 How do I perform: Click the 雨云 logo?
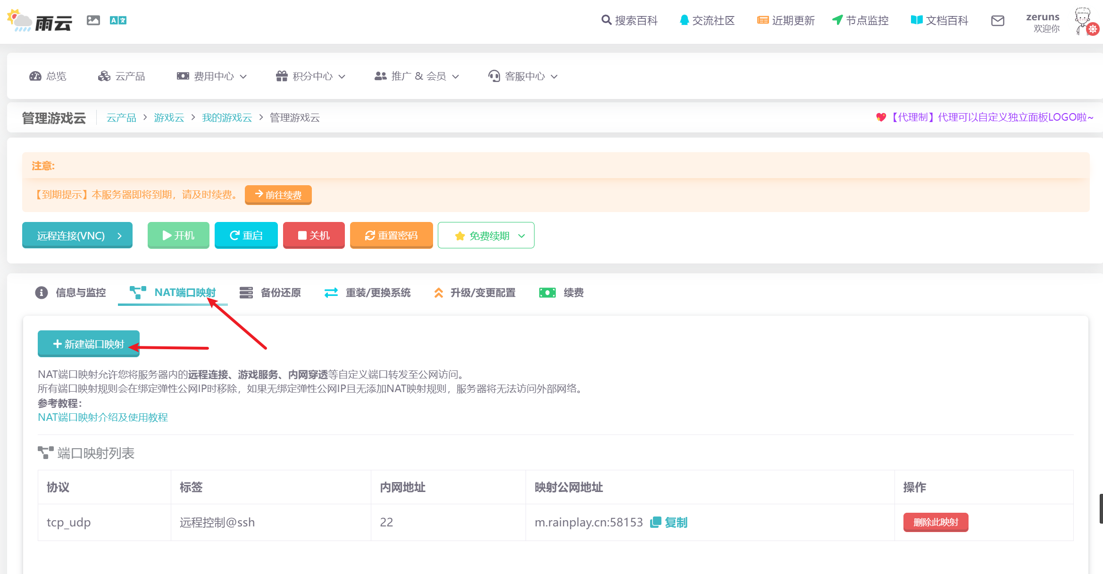point(40,21)
